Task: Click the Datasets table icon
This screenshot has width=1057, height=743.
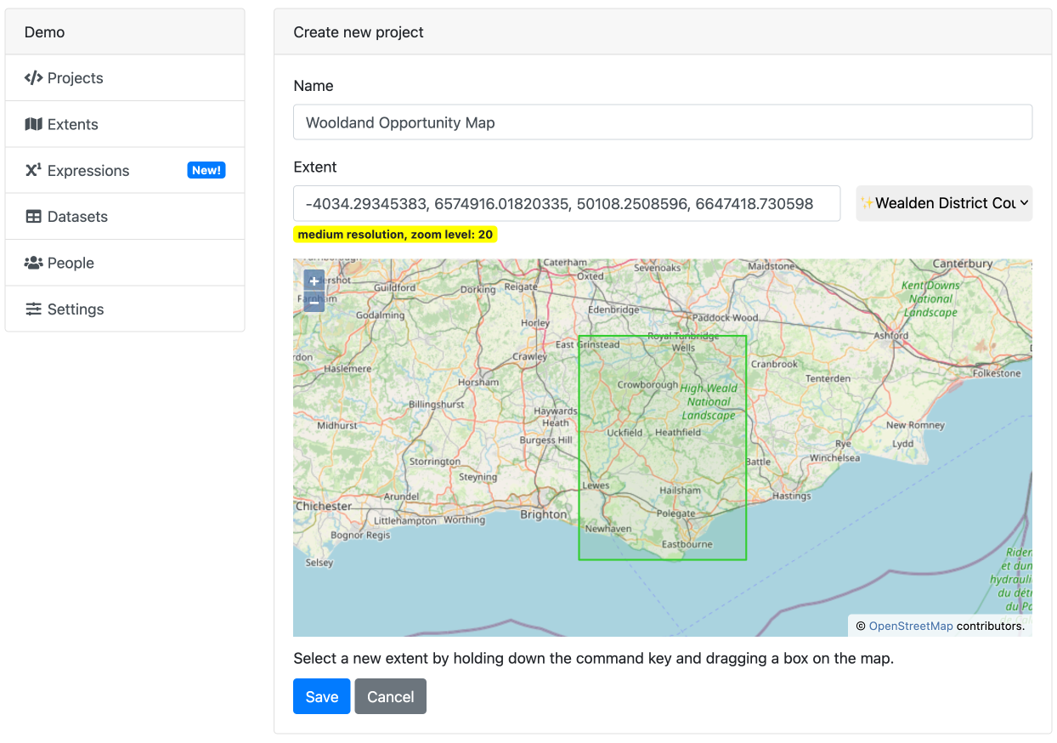Action: [x=33, y=217]
